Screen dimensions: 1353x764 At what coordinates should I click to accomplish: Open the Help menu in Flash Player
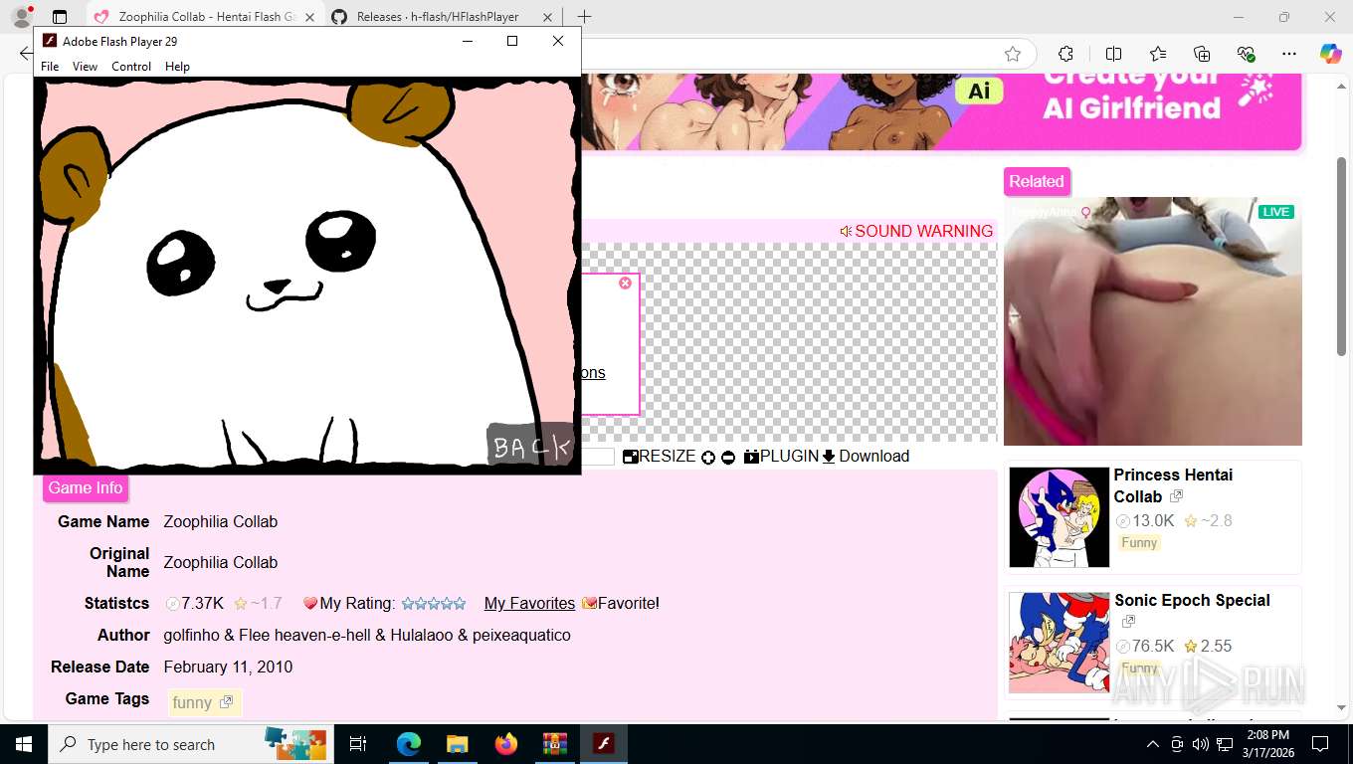coord(177,67)
